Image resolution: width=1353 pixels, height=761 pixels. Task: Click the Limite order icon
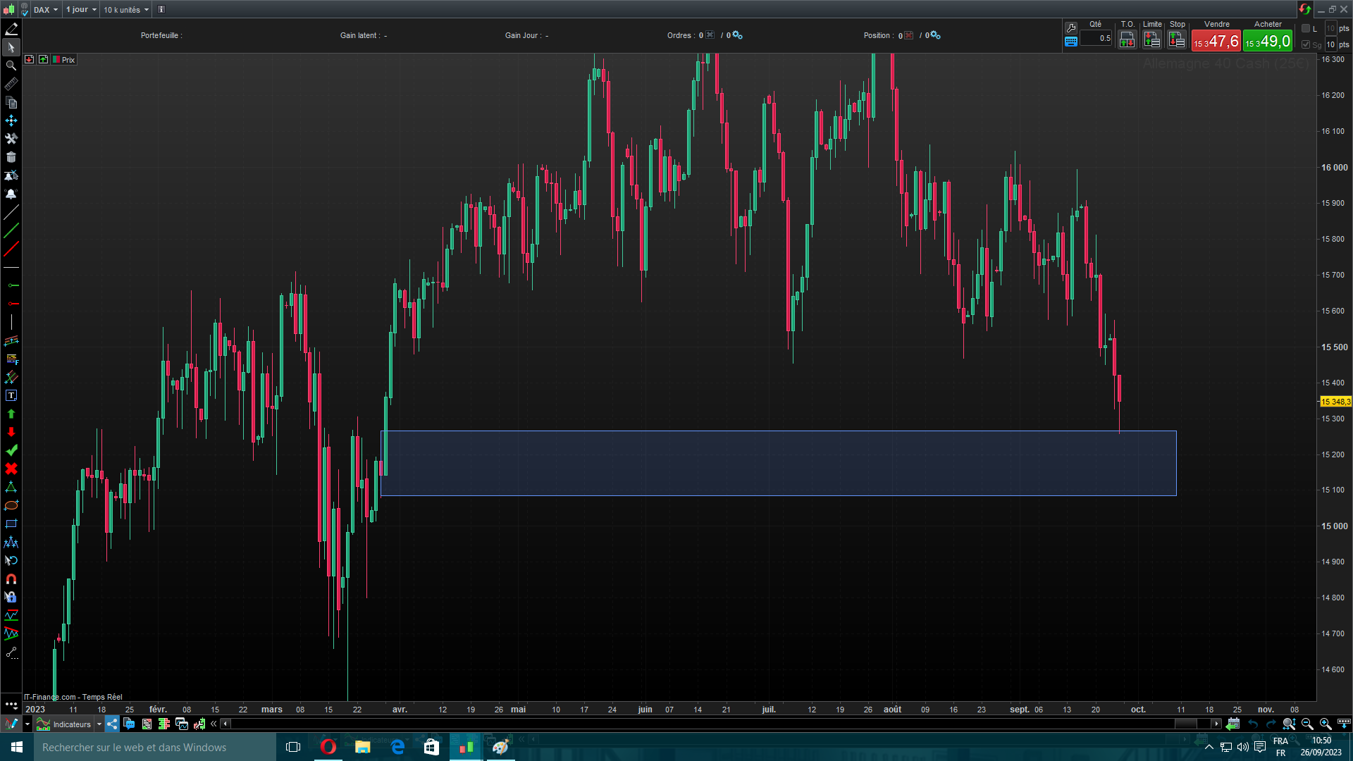1152,40
